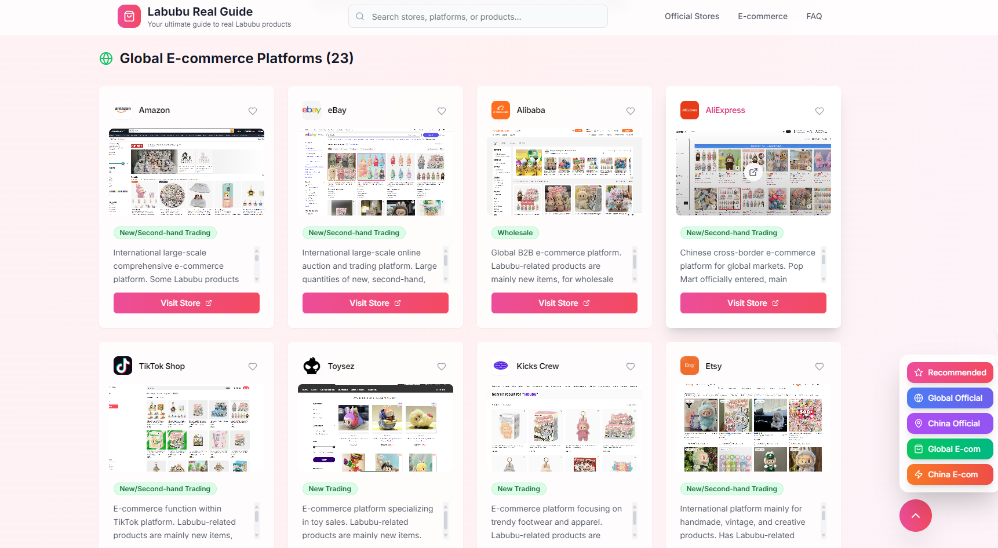Visit Store for Amazon

pos(187,303)
